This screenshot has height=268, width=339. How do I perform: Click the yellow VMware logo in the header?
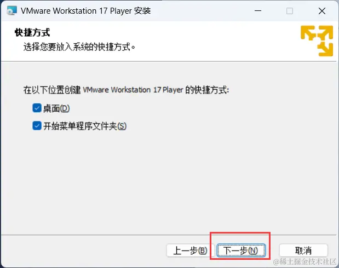click(x=317, y=41)
